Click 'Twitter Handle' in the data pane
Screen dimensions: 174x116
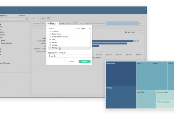coord(6,43)
